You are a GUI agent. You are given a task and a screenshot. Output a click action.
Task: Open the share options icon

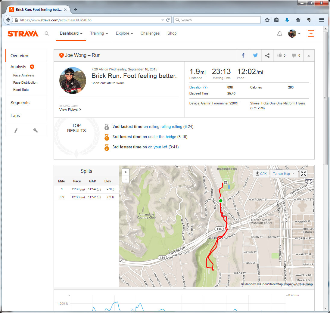tap(267, 55)
